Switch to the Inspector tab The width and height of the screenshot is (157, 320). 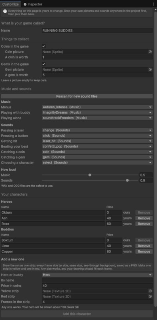coord(33,4)
